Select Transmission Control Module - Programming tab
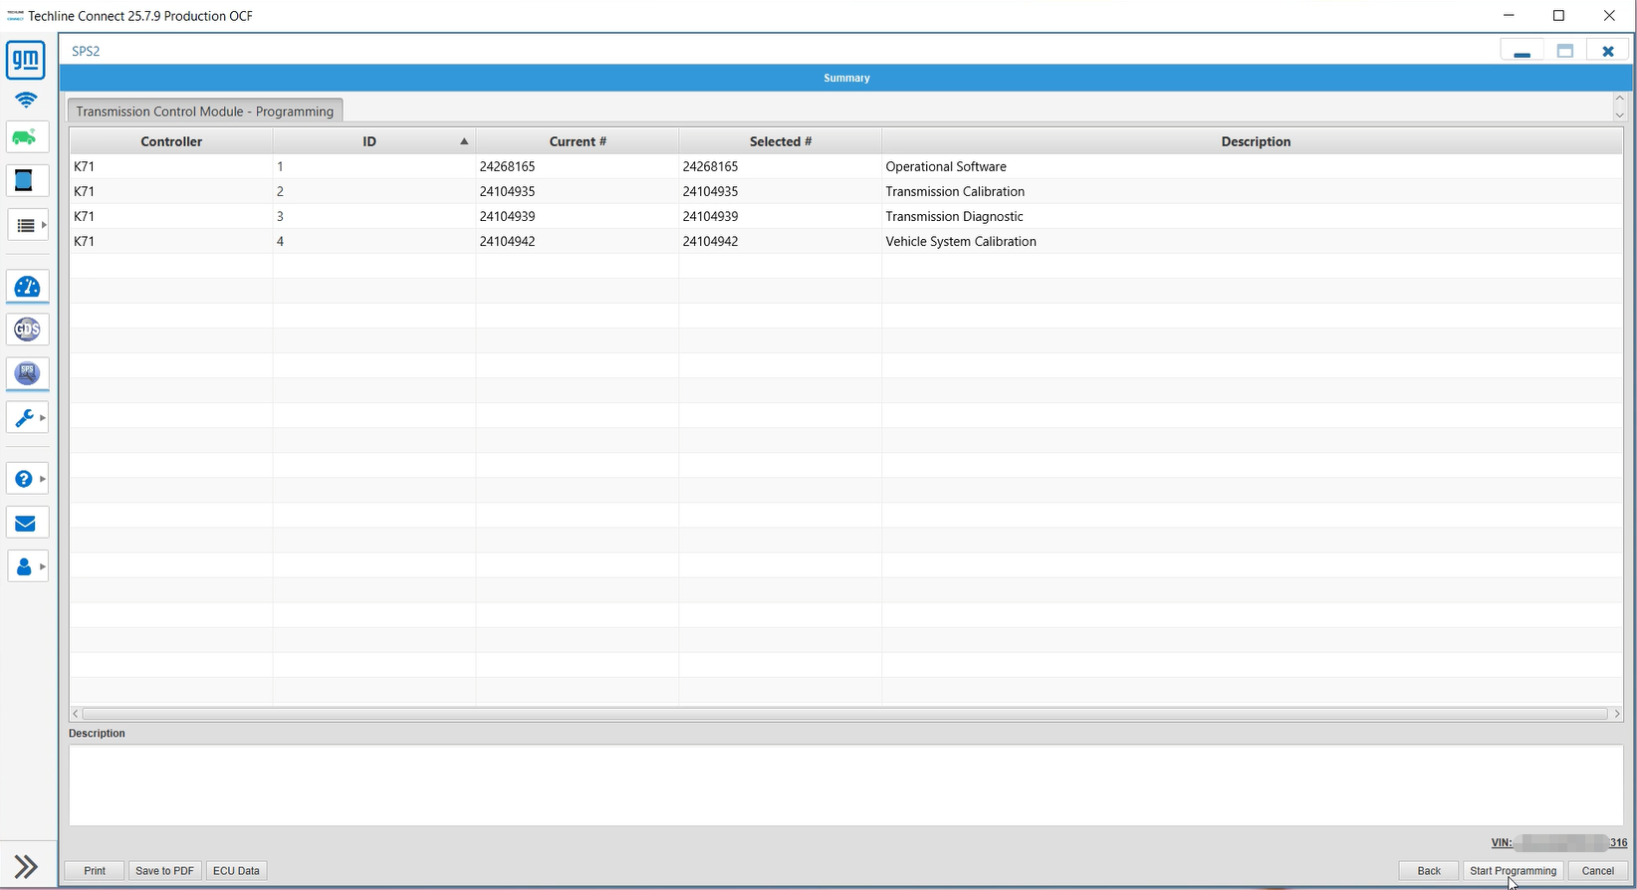Image resolution: width=1637 pixels, height=890 pixels. coord(204,111)
